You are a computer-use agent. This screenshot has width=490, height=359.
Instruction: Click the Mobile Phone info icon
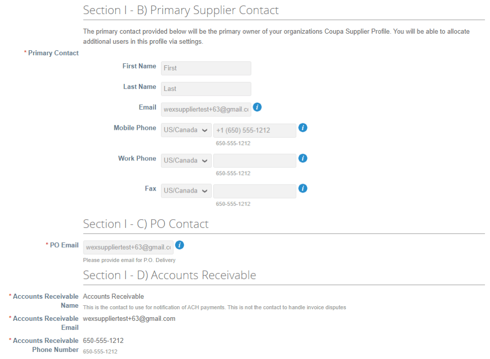coord(302,128)
